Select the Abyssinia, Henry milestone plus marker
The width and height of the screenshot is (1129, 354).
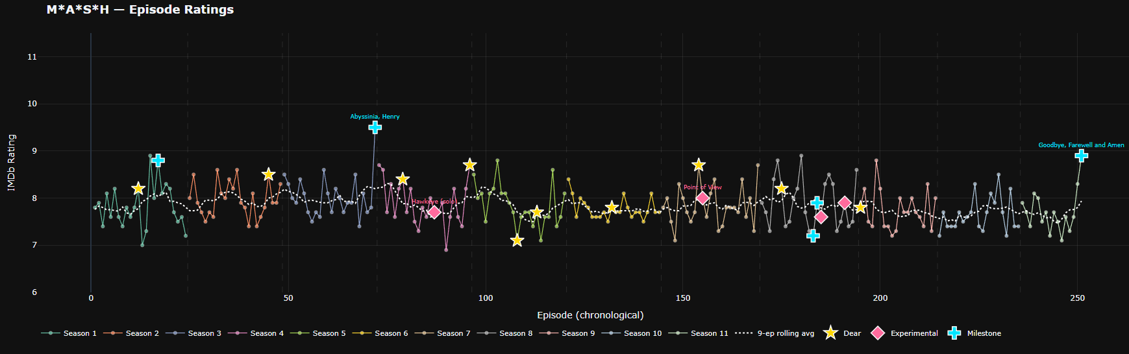[x=375, y=127]
